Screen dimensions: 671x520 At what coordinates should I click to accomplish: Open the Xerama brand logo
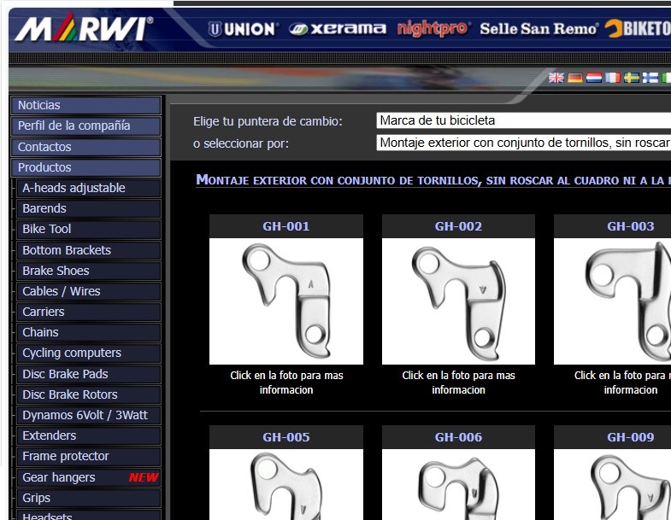point(338,29)
